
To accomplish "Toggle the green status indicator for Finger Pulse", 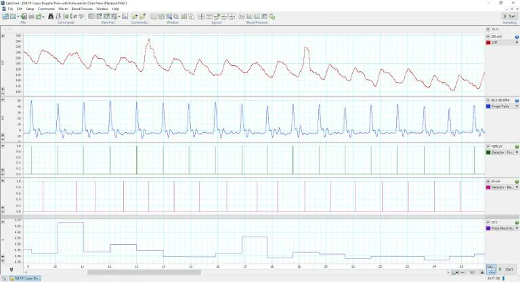I will 517,101.
